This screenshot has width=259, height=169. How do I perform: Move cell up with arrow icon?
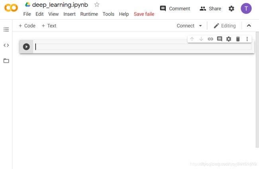tap(192, 39)
